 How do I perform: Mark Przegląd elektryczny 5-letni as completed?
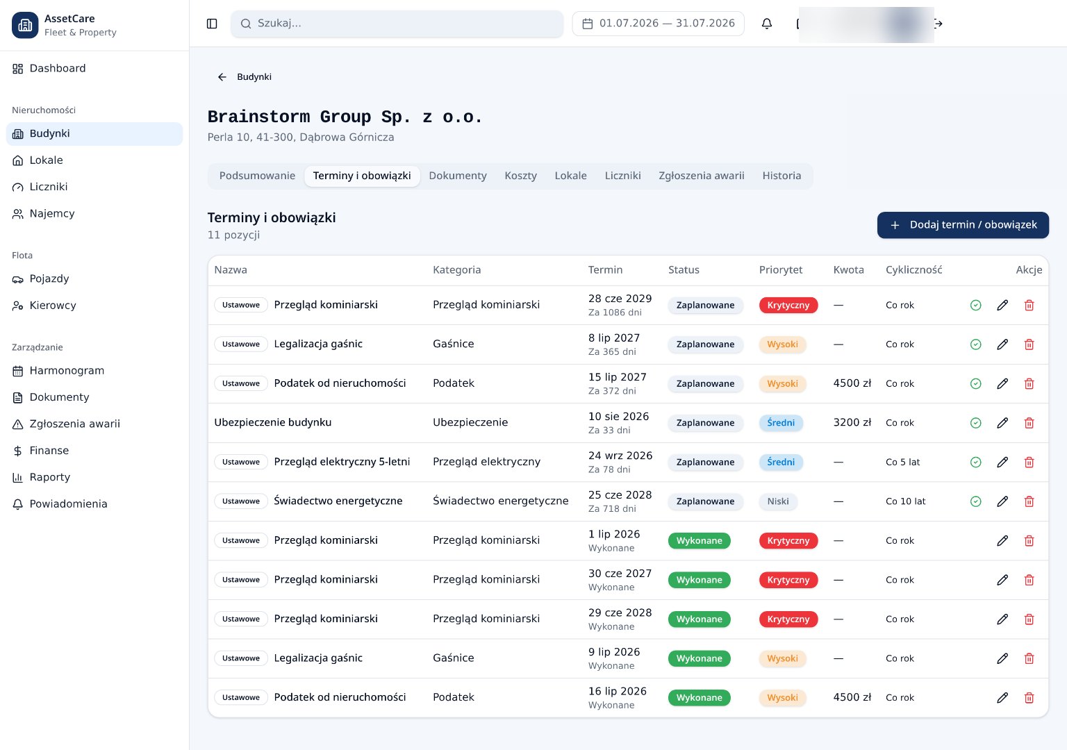pyautogui.click(x=975, y=462)
